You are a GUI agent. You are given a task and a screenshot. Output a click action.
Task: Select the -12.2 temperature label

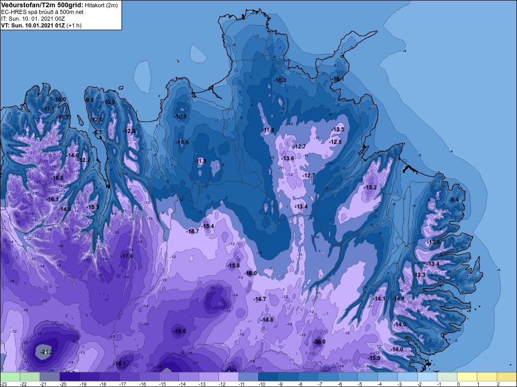pos(84,160)
